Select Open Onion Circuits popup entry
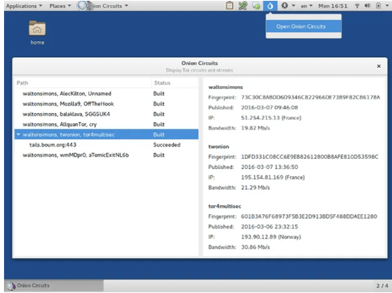Screen dimensions: 392x293 (x=303, y=26)
